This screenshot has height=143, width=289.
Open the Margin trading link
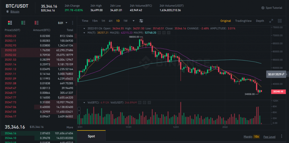[248, 137]
